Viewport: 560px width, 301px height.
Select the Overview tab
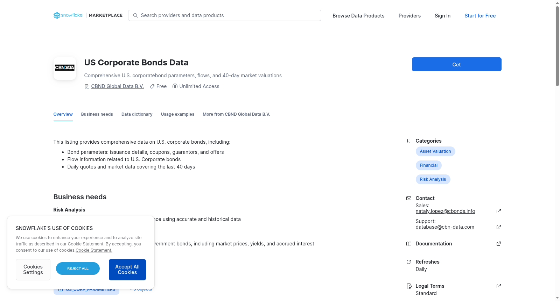coord(63,114)
